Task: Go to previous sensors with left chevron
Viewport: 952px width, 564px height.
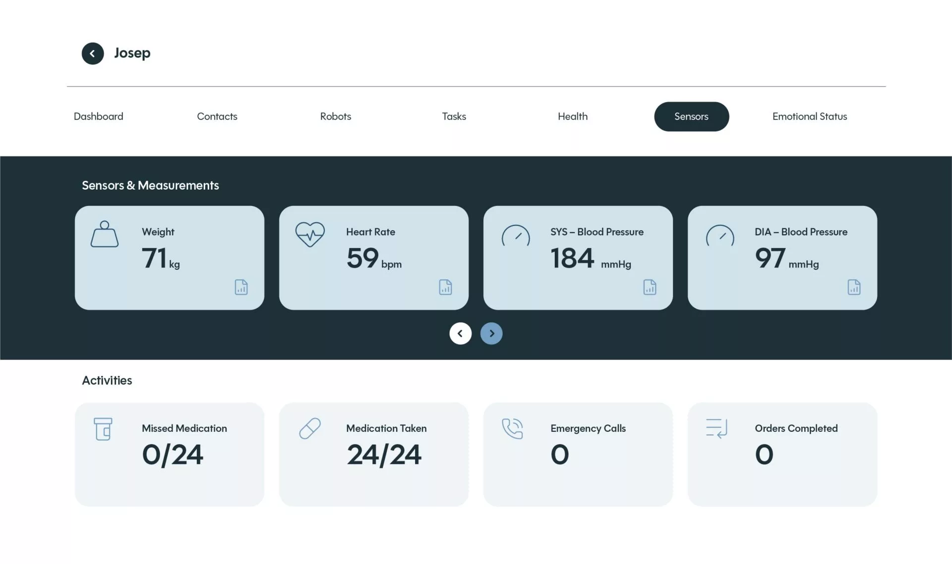Action: pos(460,334)
